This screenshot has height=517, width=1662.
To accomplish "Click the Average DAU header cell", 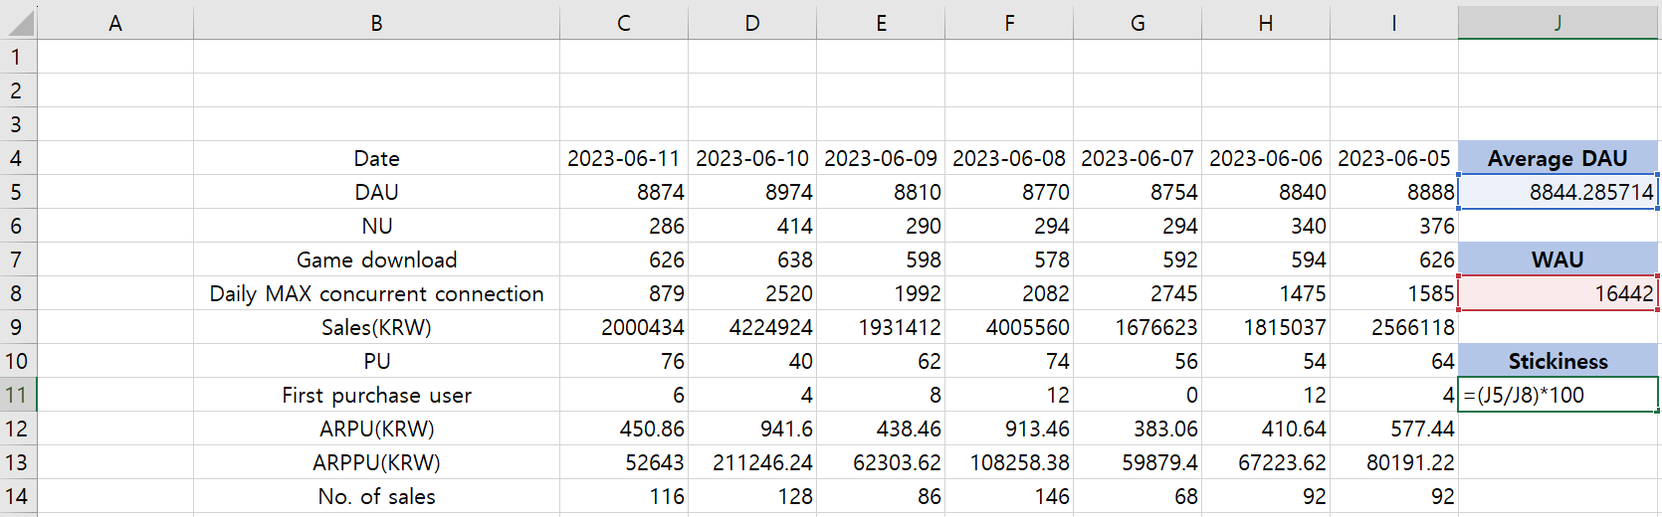I will 1558,158.
